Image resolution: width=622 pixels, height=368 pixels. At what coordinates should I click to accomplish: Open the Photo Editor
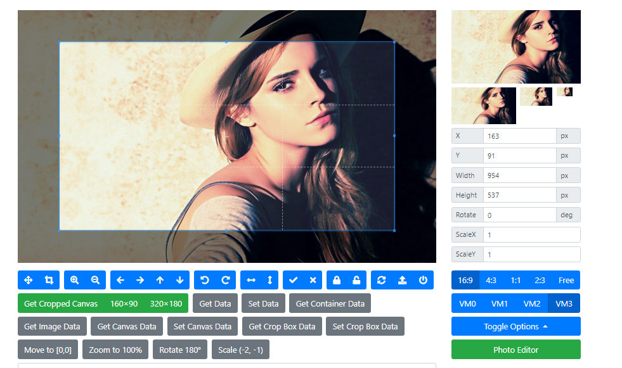pos(515,350)
